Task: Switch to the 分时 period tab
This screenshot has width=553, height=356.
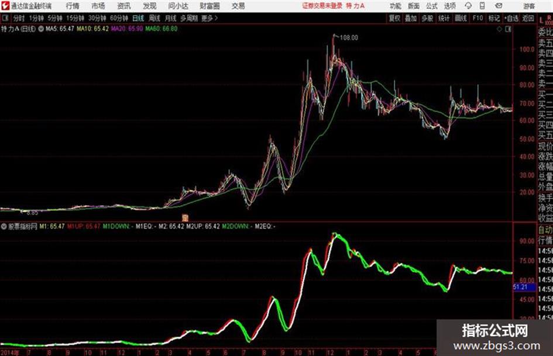Action: pyautogui.click(x=19, y=18)
